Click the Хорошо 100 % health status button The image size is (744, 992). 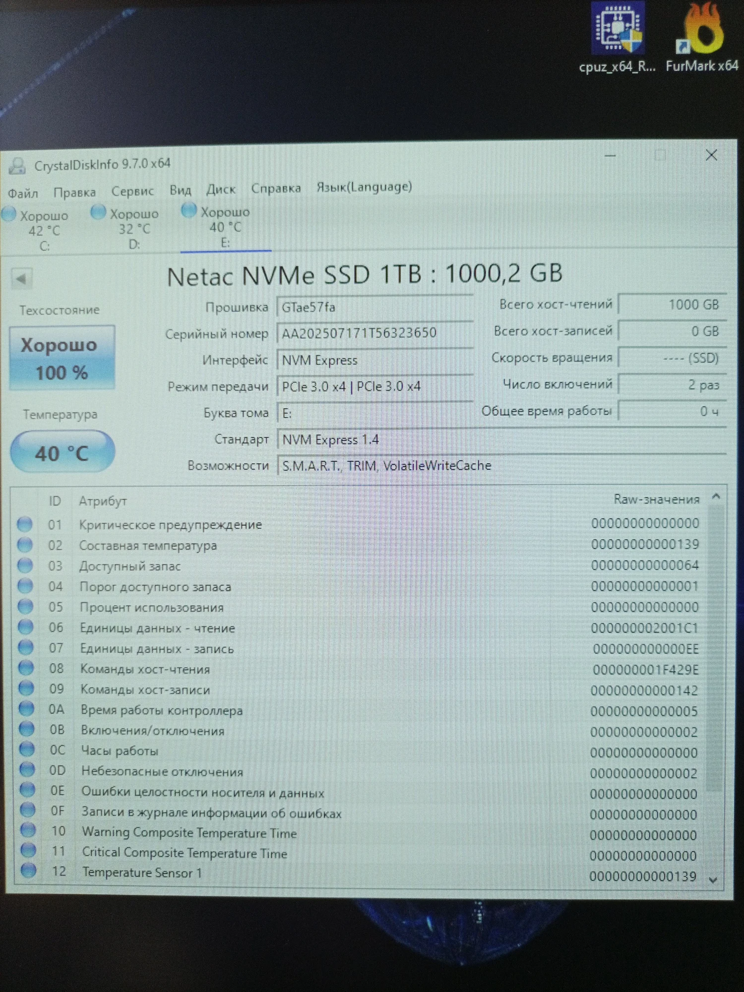(62, 358)
